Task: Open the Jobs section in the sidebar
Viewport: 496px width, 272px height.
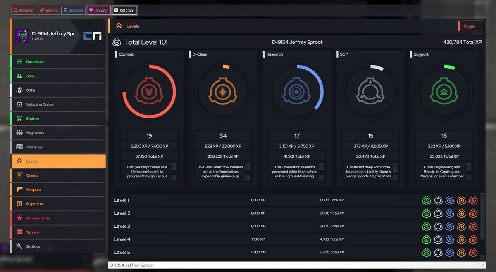Action: click(x=58, y=76)
